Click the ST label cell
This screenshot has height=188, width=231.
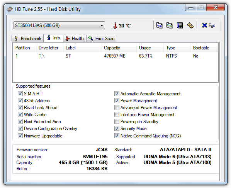point(68,56)
